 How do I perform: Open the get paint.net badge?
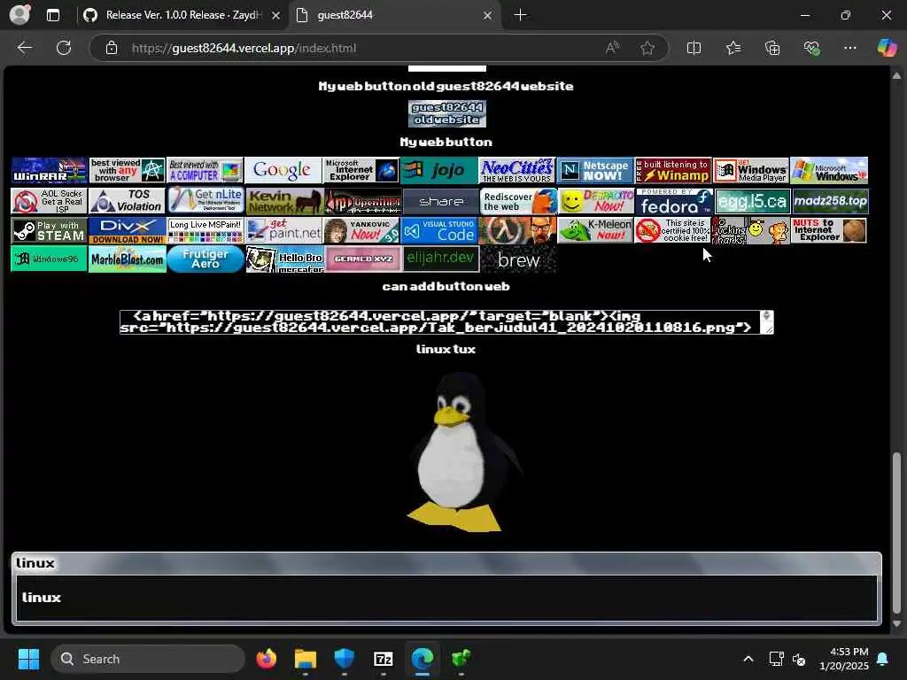283,230
